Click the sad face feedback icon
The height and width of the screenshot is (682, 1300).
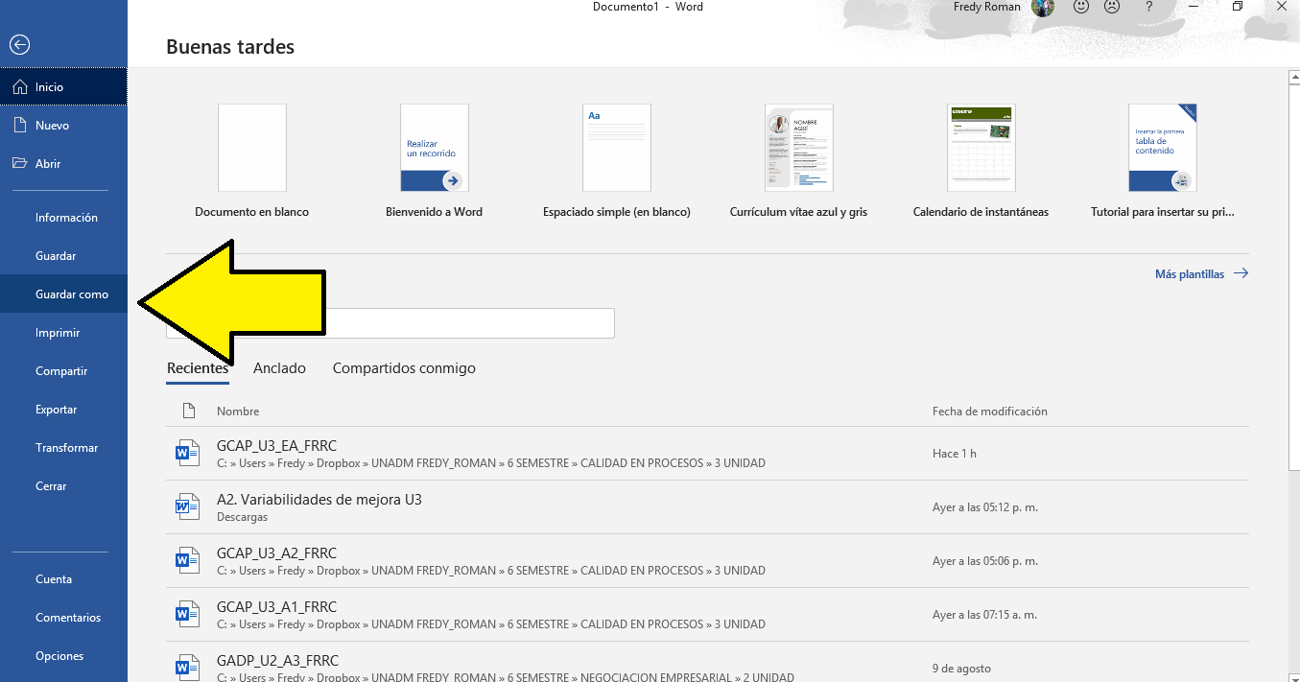point(1111,8)
